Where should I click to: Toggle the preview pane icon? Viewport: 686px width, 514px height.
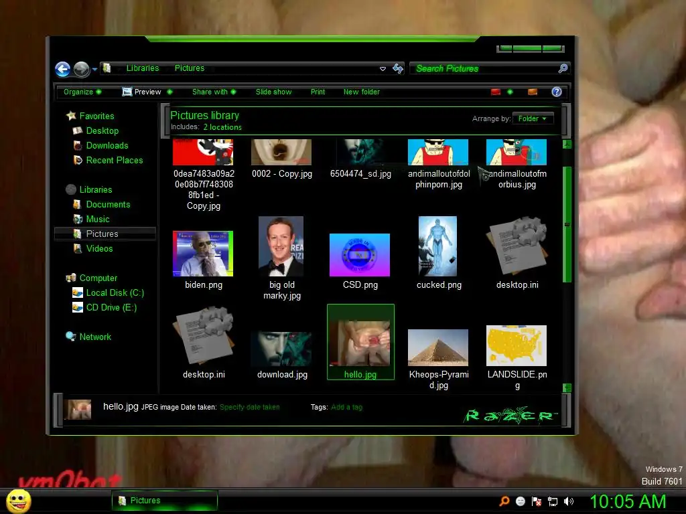pyautogui.click(x=533, y=92)
